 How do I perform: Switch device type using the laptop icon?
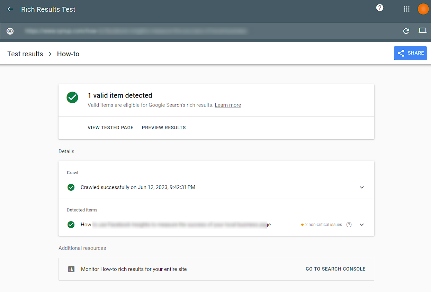[x=423, y=31]
